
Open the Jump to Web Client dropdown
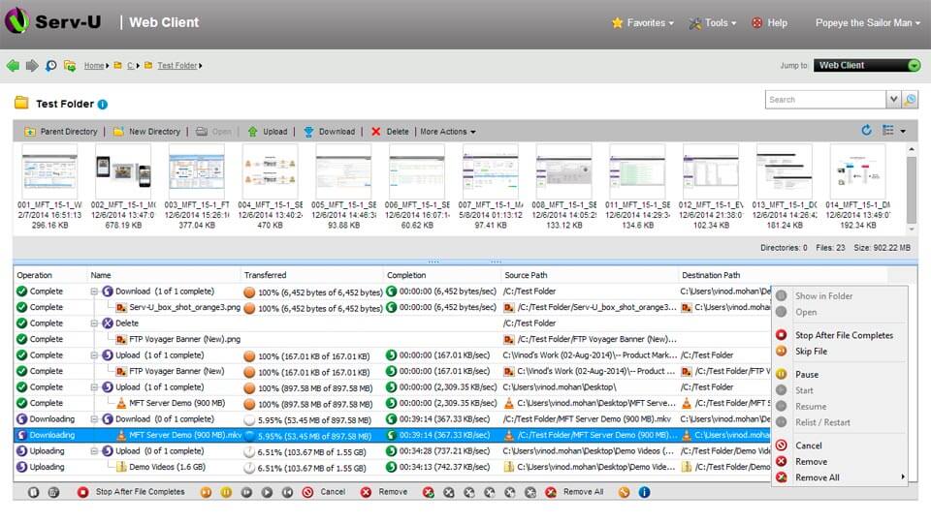coord(867,65)
